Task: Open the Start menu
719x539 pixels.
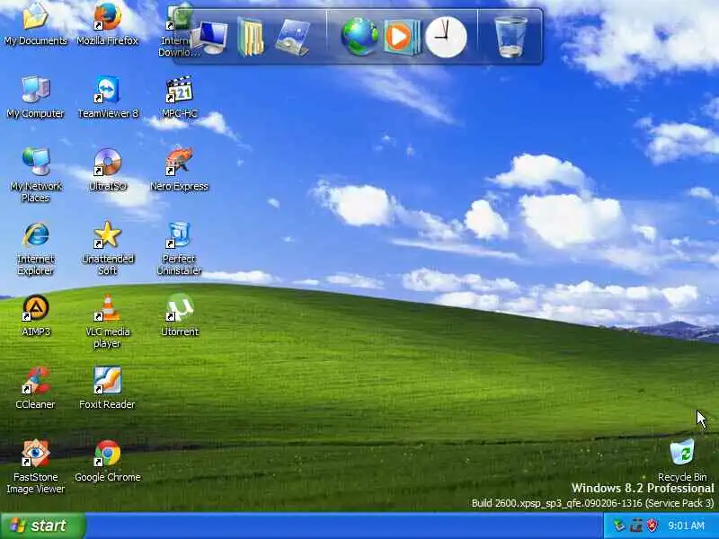Action: (42, 526)
